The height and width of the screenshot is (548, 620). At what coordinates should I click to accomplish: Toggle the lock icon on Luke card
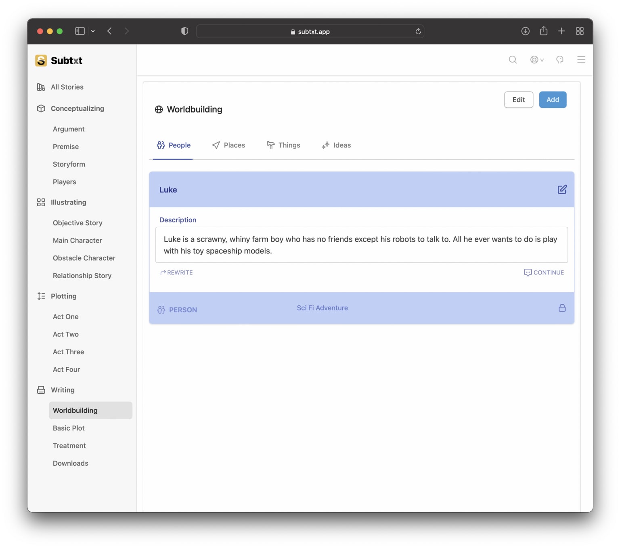pos(562,308)
